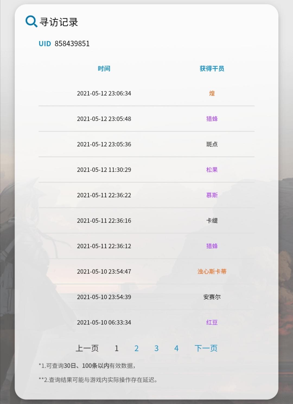Go to page 3 of records
This screenshot has width=293, height=404.
pos(156,348)
